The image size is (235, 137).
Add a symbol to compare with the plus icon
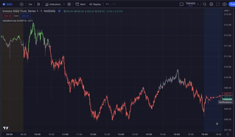point(21,4)
